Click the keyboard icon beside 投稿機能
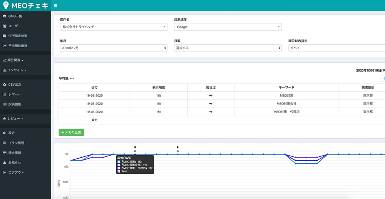 coord(4,104)
